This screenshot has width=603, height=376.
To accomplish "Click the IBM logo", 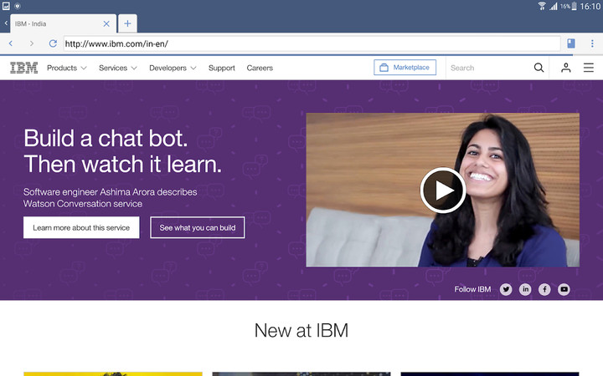I will pyautogui.click(x=23, y=68).
